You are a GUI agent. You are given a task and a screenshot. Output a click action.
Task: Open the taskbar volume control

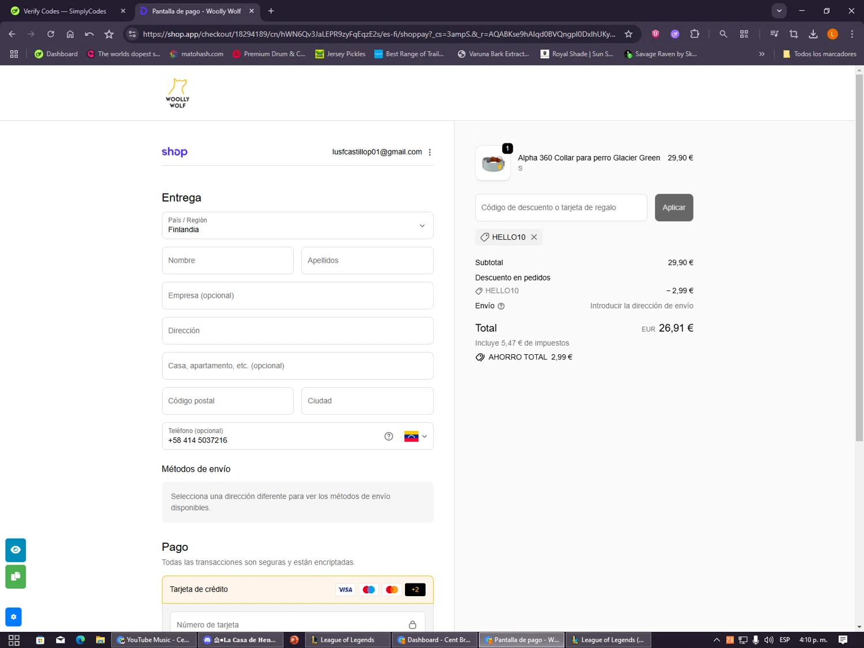769,640
